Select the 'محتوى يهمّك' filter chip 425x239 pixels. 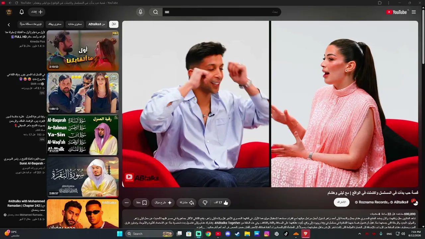tap(55, 24)
